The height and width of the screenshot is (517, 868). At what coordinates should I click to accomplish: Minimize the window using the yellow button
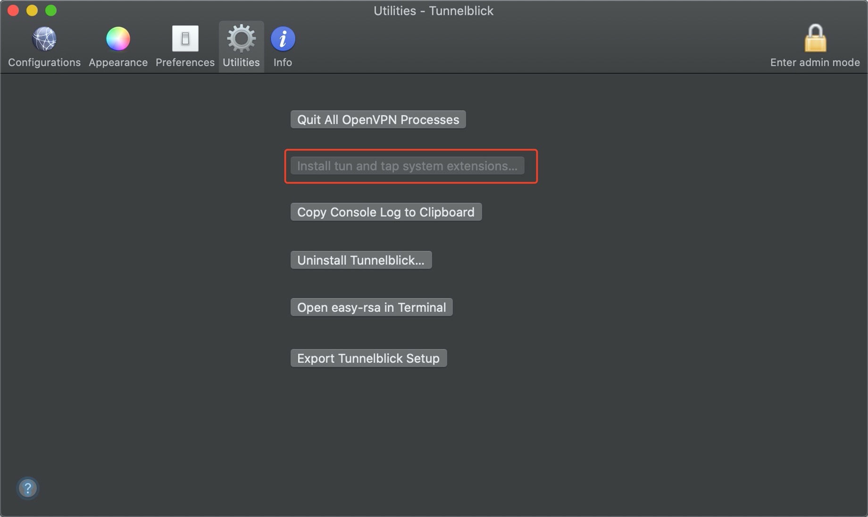32,10
